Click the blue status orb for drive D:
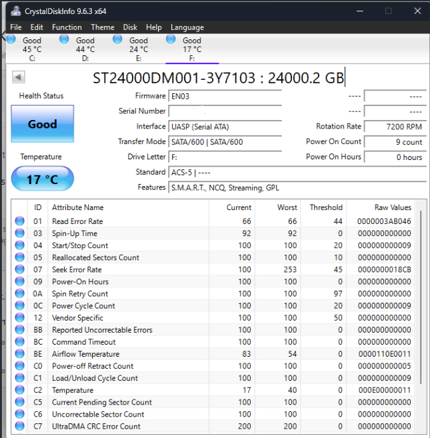 [64, 39]
